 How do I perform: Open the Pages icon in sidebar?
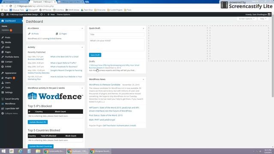click(x=3, y=52)
